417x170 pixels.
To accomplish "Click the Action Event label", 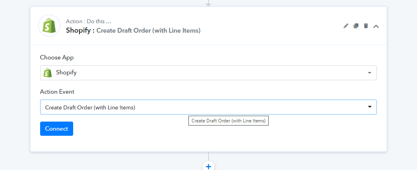I will (57, 92).
